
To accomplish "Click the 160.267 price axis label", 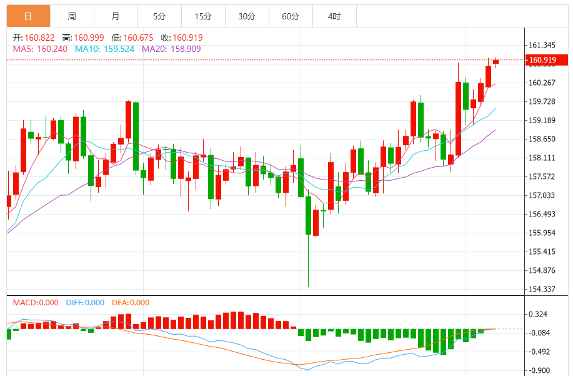I will pyautogui.click(x=542, y=83).
